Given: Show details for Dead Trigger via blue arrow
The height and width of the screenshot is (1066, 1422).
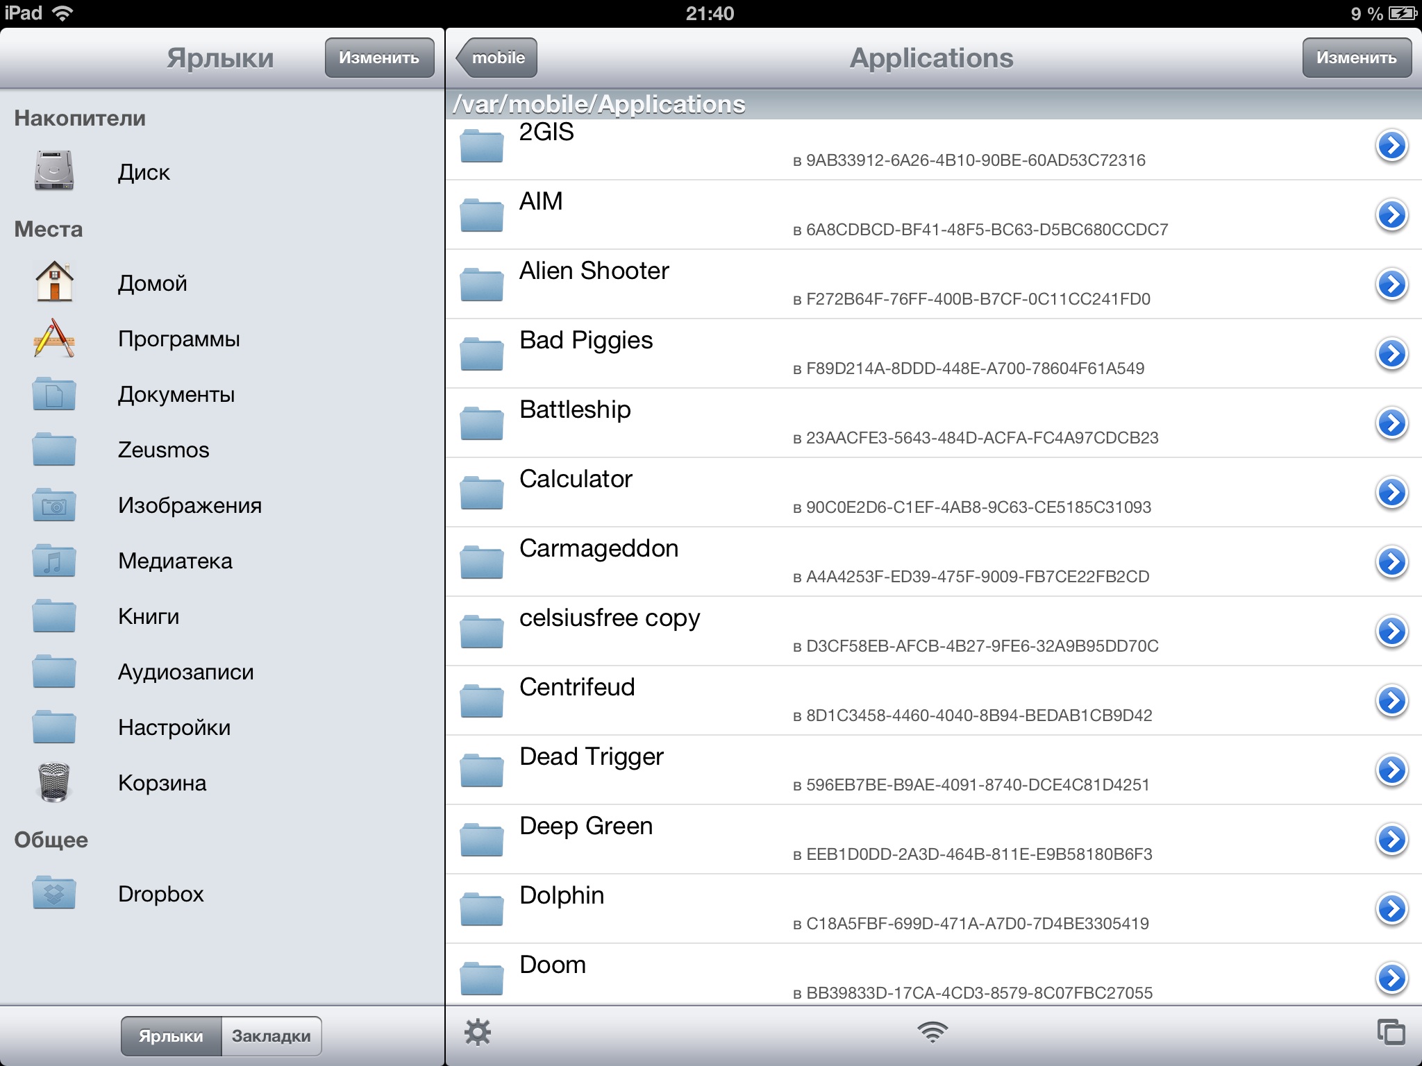Looking at the screenshot, I should coord(1391,770).
